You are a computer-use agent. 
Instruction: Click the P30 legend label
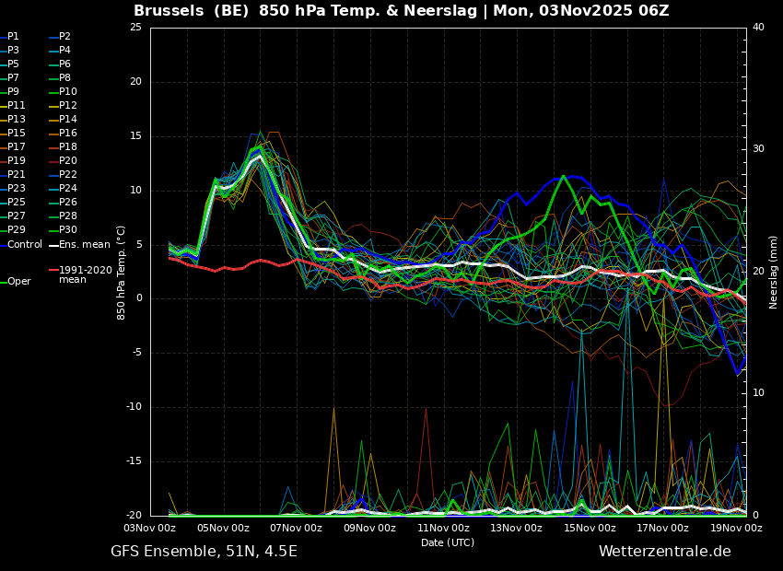coord(68,230)
